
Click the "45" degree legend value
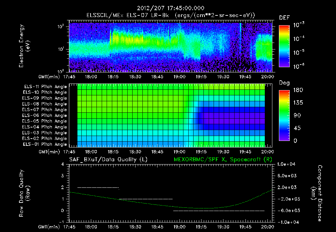click(x=297, y=128)
